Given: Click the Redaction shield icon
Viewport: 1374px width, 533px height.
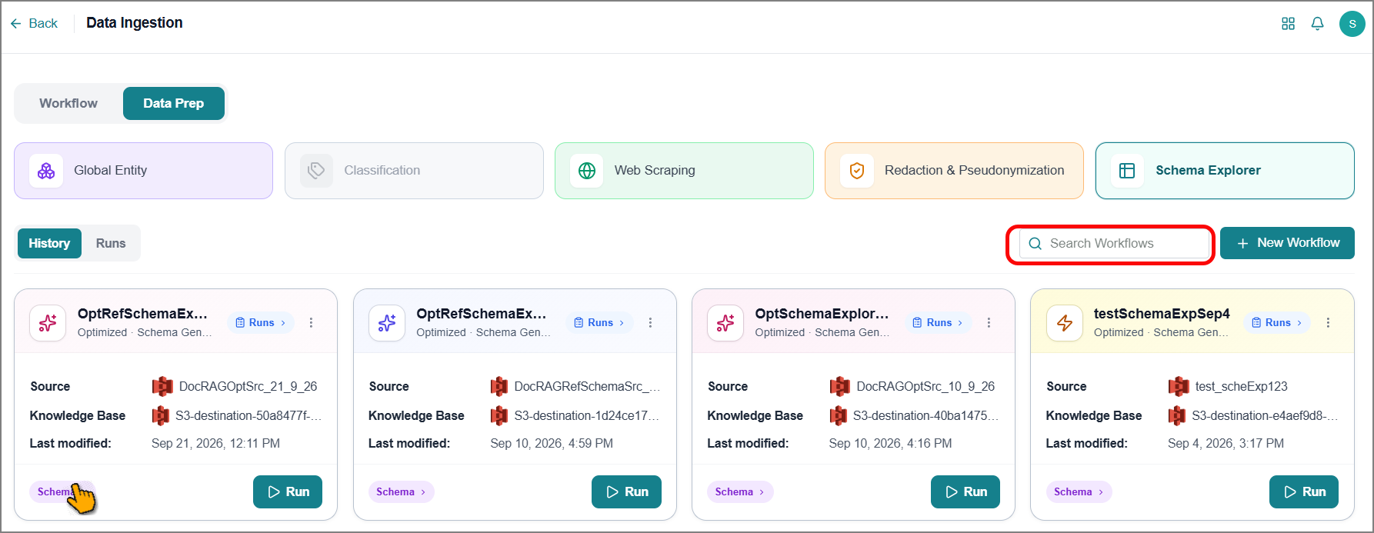Looking at the screenshot, I should click(x=857, y=171).
